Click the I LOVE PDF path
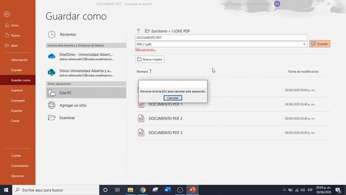The height and width of the screenshot is (195, 346). tap(181, 31)
